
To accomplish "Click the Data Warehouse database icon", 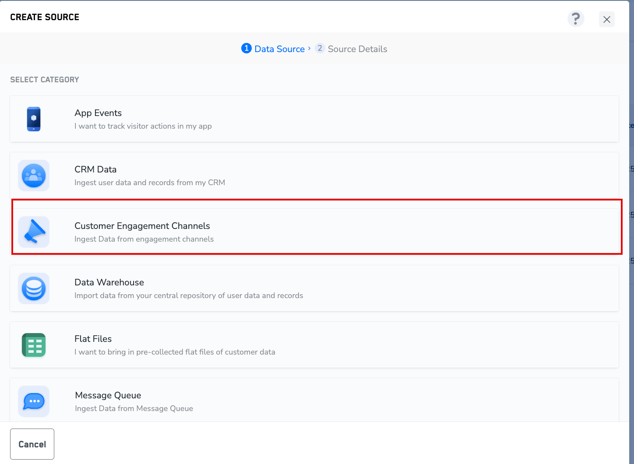I will click(x=34, y=288).
